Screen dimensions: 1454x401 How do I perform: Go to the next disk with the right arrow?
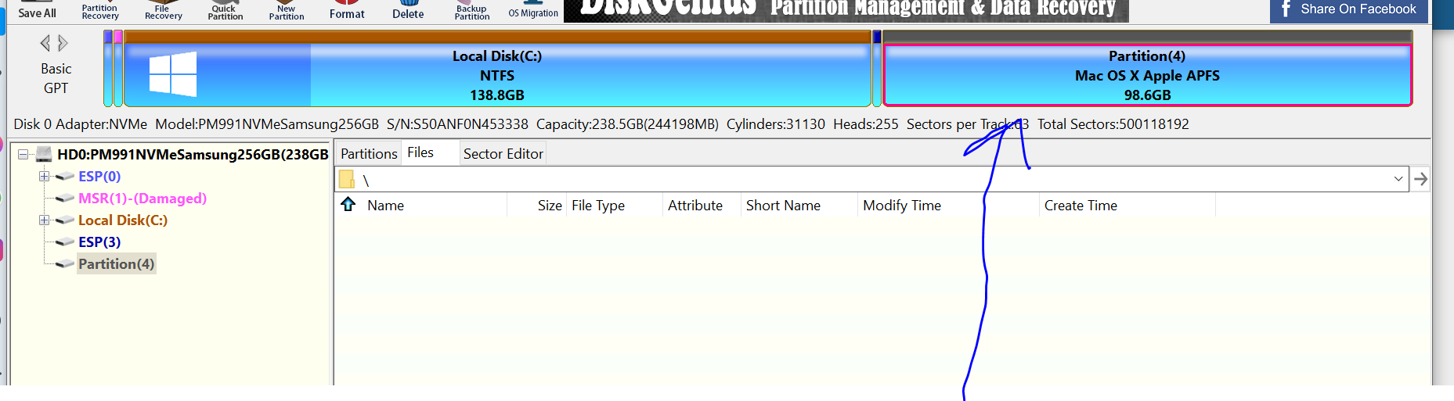pyautogui.click(x=63, y=43)
